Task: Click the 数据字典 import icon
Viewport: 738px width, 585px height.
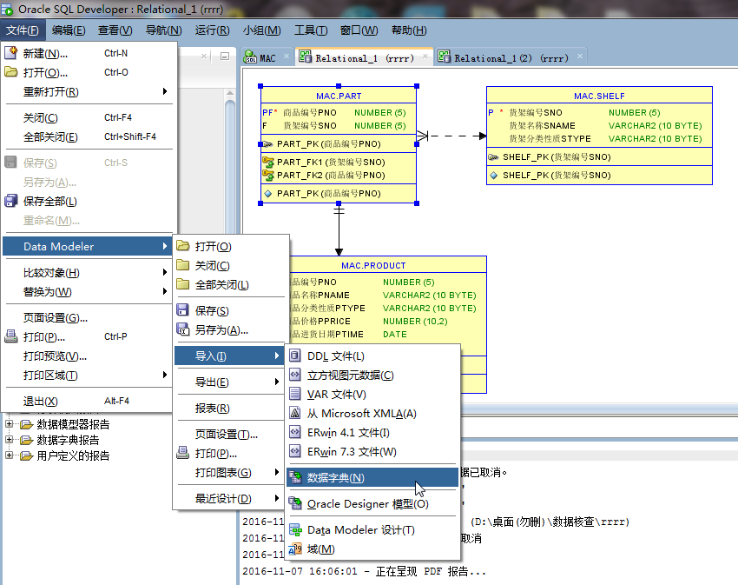Action: [x=295, y=477]
